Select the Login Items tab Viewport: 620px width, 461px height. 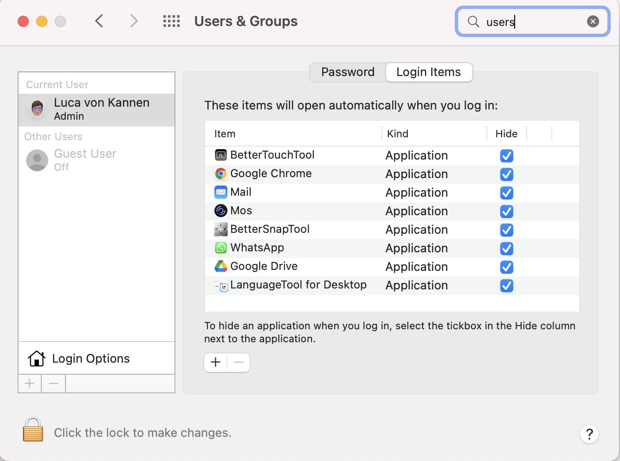[428, 72]
